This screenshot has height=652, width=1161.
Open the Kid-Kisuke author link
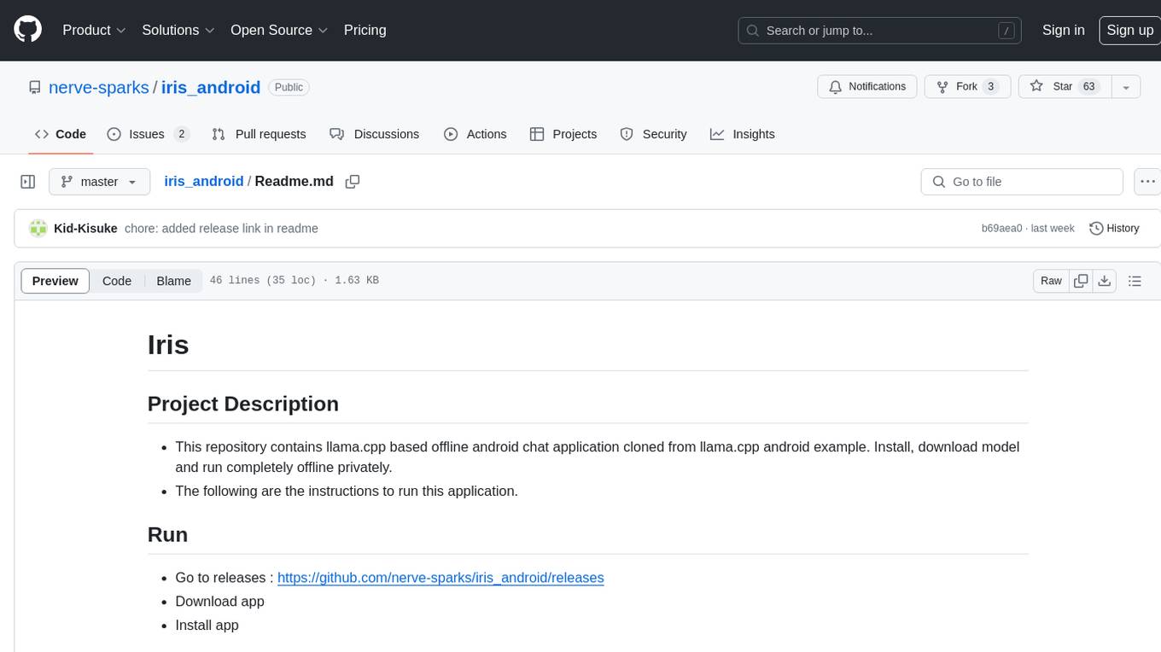click(x=85, y=228)
